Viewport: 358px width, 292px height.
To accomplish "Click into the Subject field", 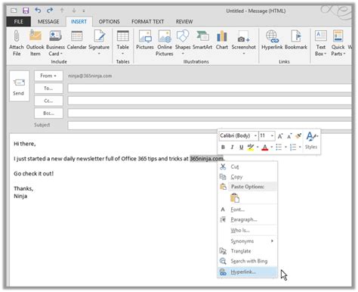I will (210, 126).
